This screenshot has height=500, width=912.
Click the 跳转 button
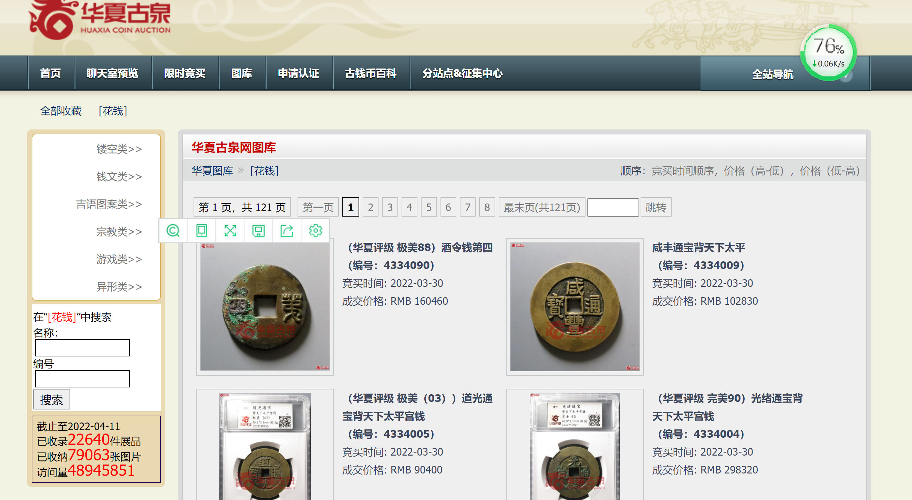(656, 207)
